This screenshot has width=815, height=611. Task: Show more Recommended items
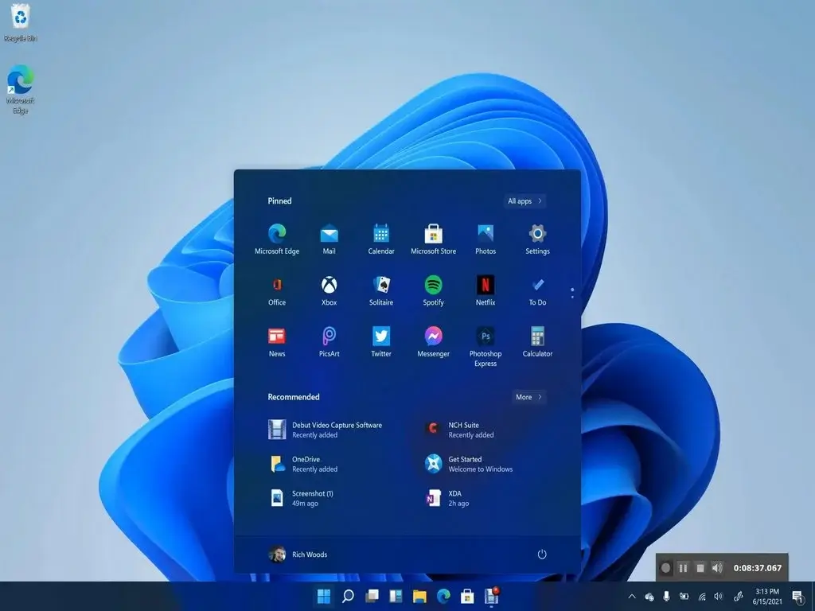(x=528, y=397)
